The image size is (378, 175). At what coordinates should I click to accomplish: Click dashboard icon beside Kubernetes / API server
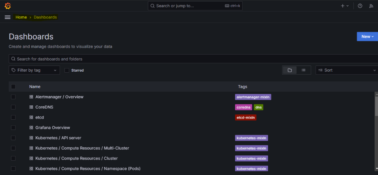[31, 138]
